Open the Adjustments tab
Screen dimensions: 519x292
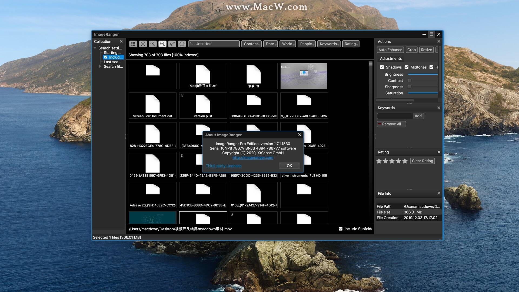391,58
